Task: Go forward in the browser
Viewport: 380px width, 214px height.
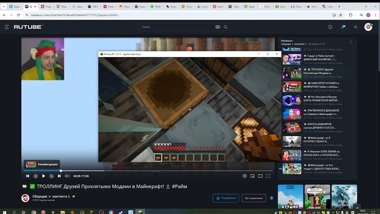Action: click(x=11, y=15)
